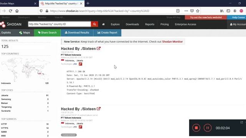Stop the screen recording
Screen dimensions: 246x138
click(196, 128)
